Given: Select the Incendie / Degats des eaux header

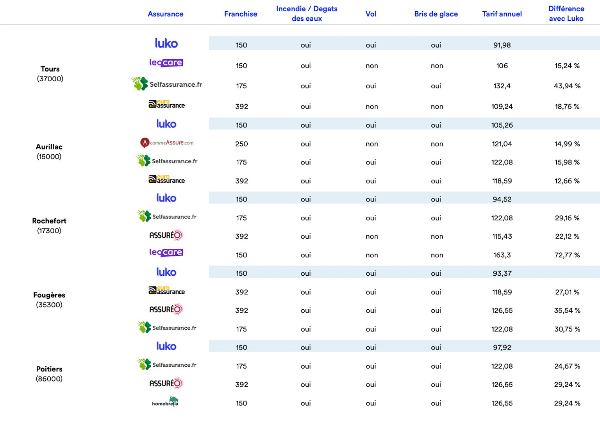Looking at the screenshot, I should [x=307, y=14].
